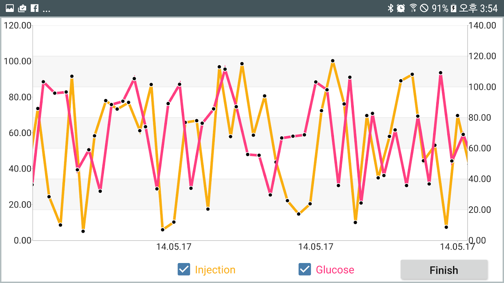Tap the Facebook notification icon
The width and height of the screenshot is (504, 283).
coord(34,8)
